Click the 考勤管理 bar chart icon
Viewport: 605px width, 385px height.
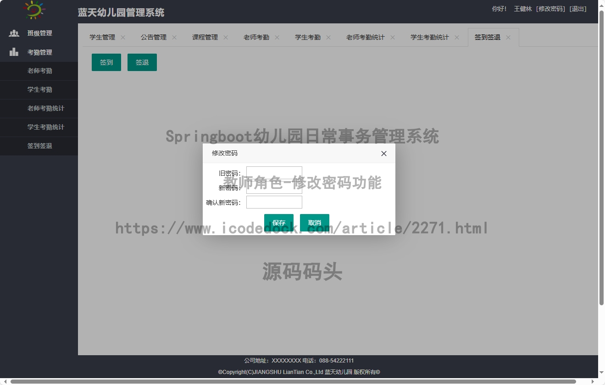[14, 52]
